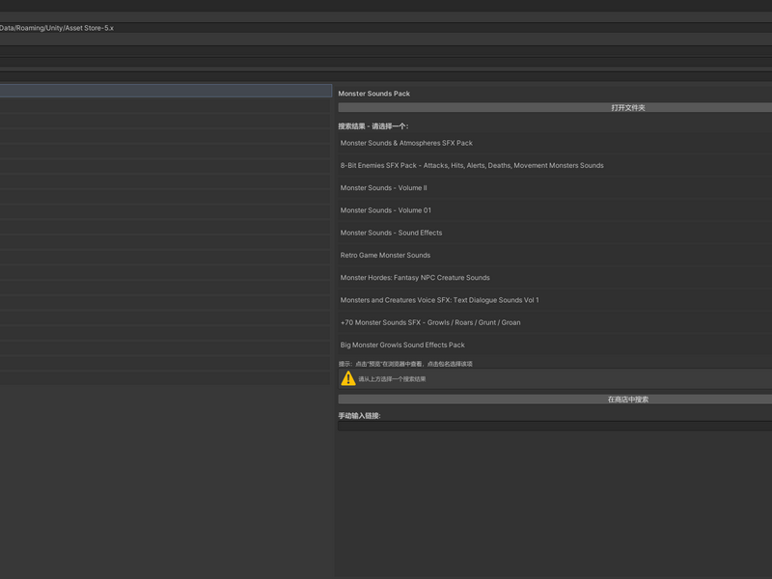Click the 在商店中搜索 button
Screen dimensions: 772x579
point(555,400)
